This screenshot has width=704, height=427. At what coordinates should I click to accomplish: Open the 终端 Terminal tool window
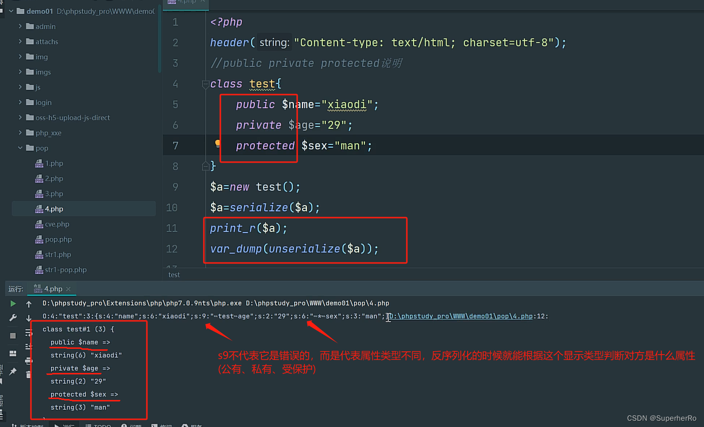[x=163, y=425]
